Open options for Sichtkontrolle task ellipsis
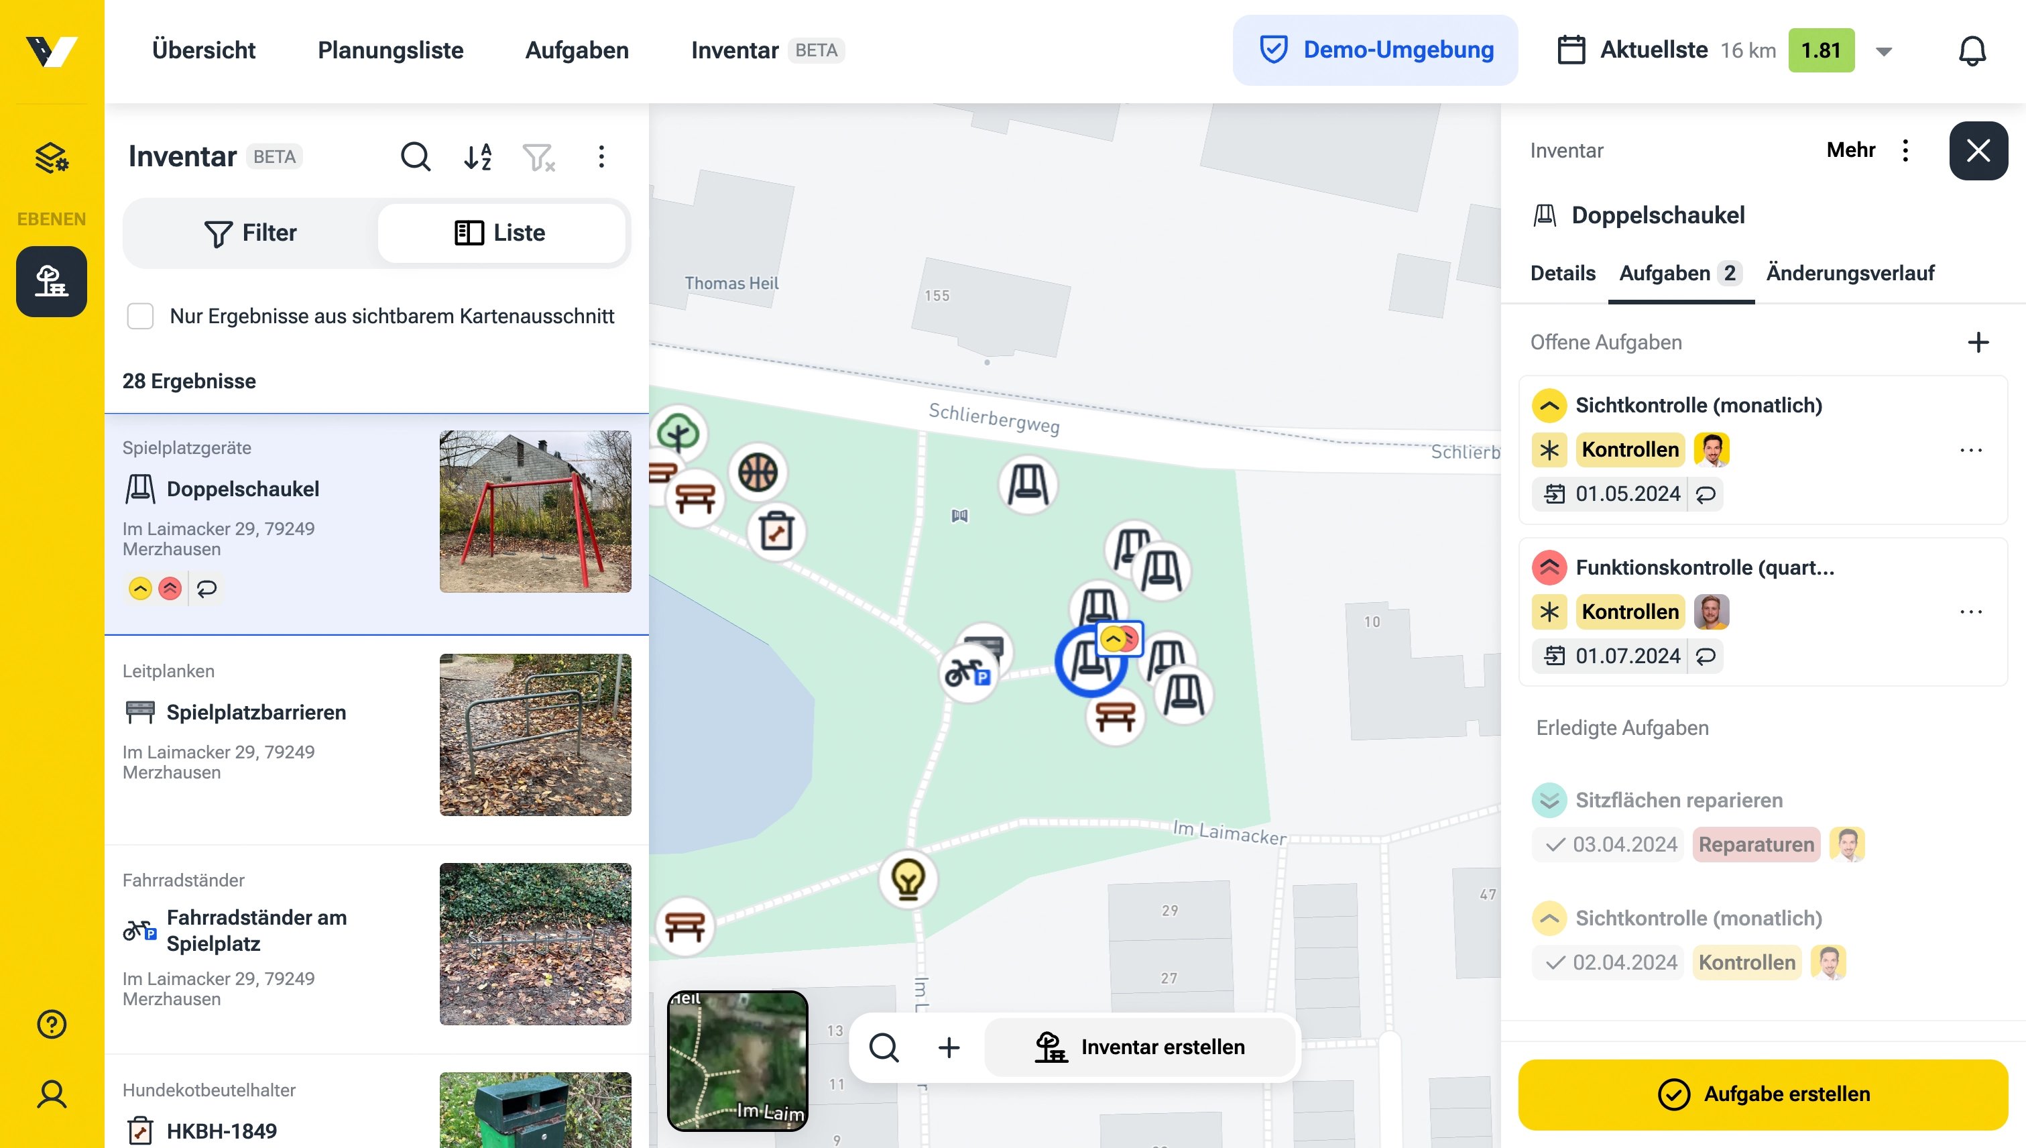Image resolution: width=2026 pixels, height=1148 pixels. 1971,450
